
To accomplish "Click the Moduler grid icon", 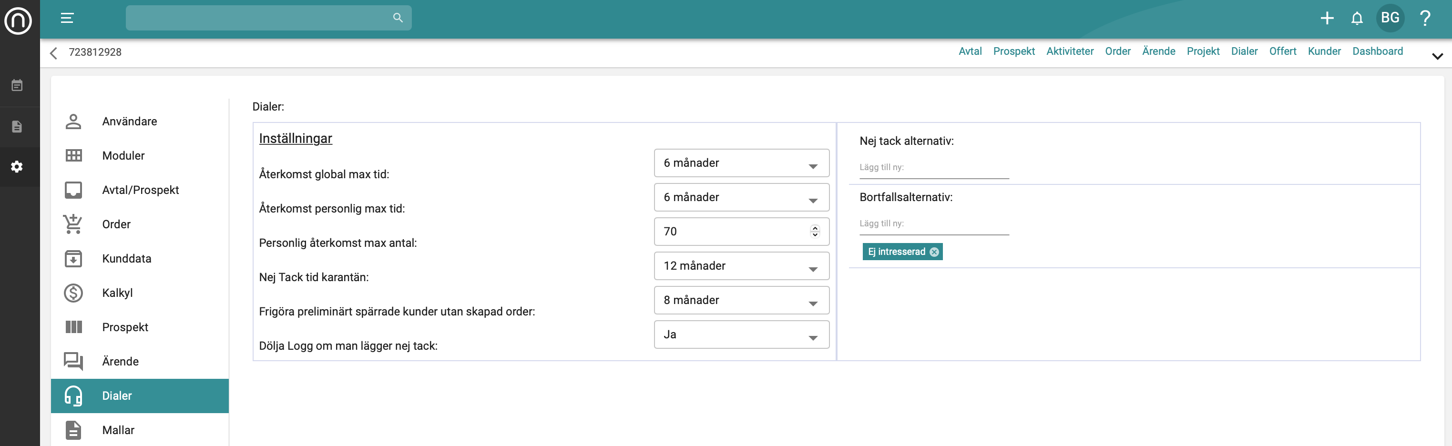I will pos(73,156).
